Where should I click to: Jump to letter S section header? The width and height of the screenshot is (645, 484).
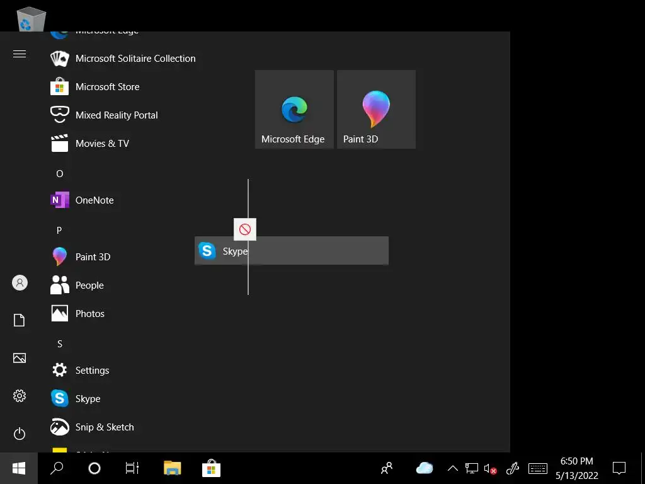pos(60,344)
